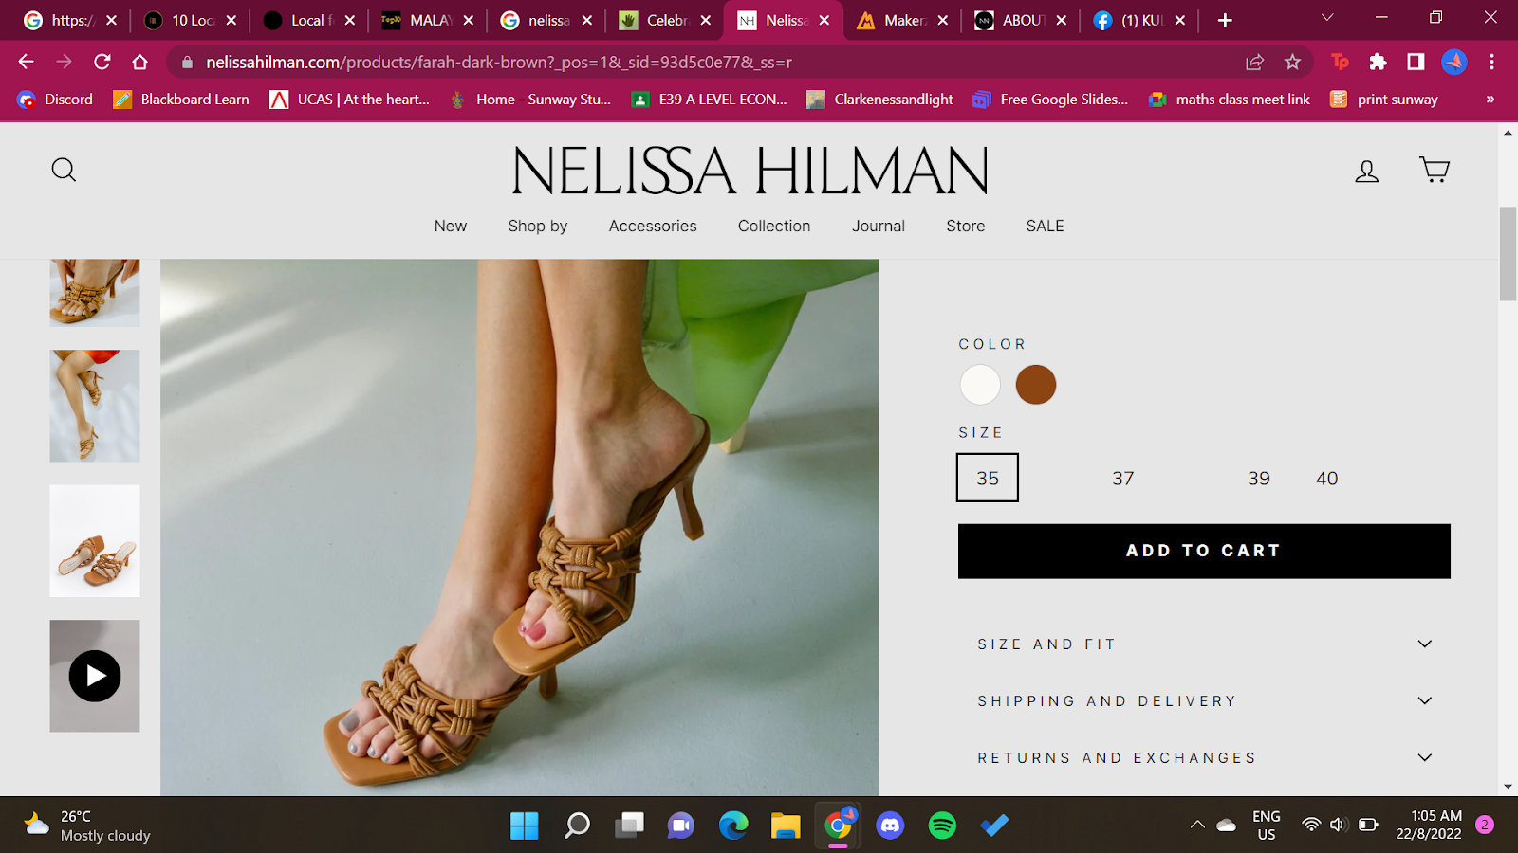Expand the Returns and Exchanges section
Screen dimensions: 1518x853
click(1205, 758)
